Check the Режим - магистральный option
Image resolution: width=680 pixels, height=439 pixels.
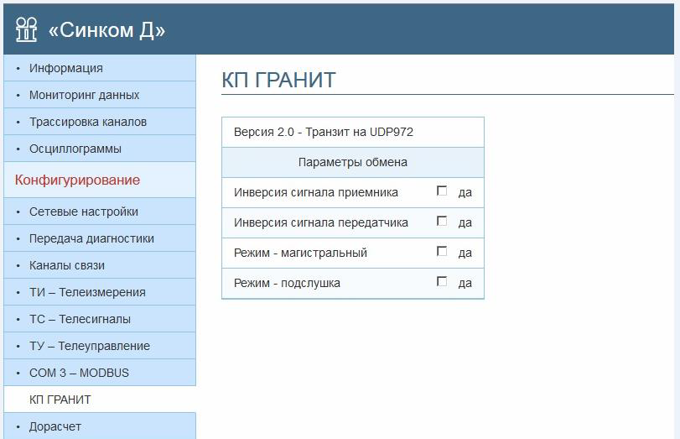point(442,252)
